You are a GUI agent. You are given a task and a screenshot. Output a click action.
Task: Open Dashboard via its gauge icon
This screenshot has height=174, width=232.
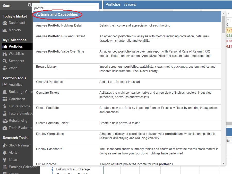pos(5,23)
